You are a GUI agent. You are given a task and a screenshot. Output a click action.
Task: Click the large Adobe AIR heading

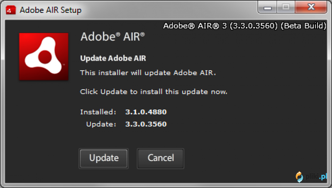pyautogui.click(x=112, y=37)
